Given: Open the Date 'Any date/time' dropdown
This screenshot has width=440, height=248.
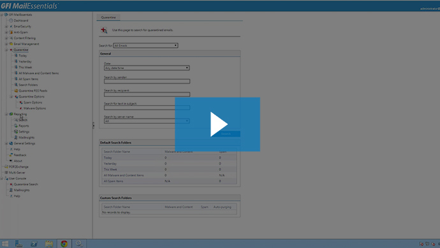Looking at the screenshot, I should (x=147, y=68).
